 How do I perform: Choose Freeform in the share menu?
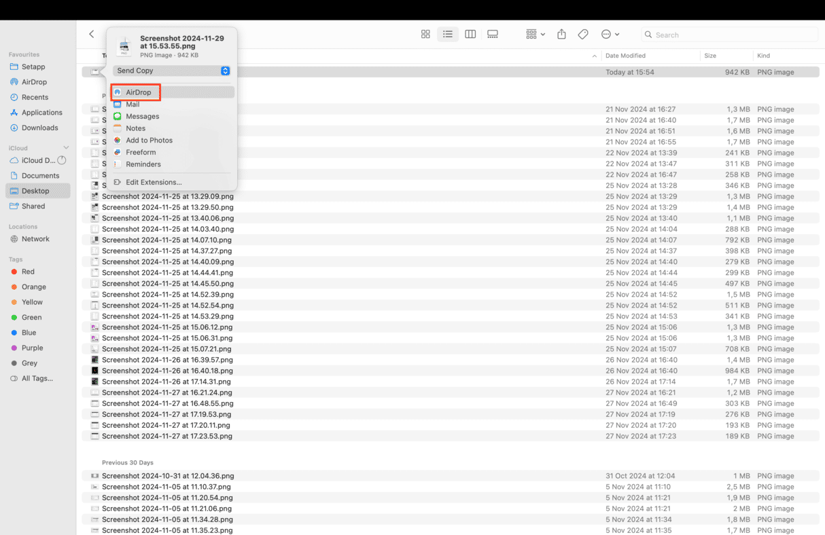pyautogui.click(x=173, y=152)
